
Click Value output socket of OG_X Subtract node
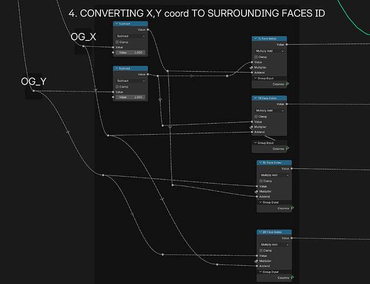148,30
